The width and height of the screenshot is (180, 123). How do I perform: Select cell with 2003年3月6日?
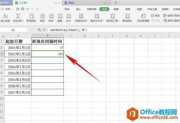[x=18, y=60]
